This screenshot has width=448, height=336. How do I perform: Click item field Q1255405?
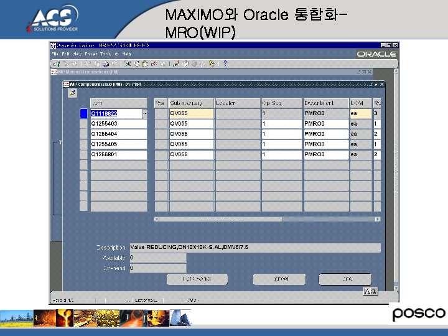coord(119,144)
